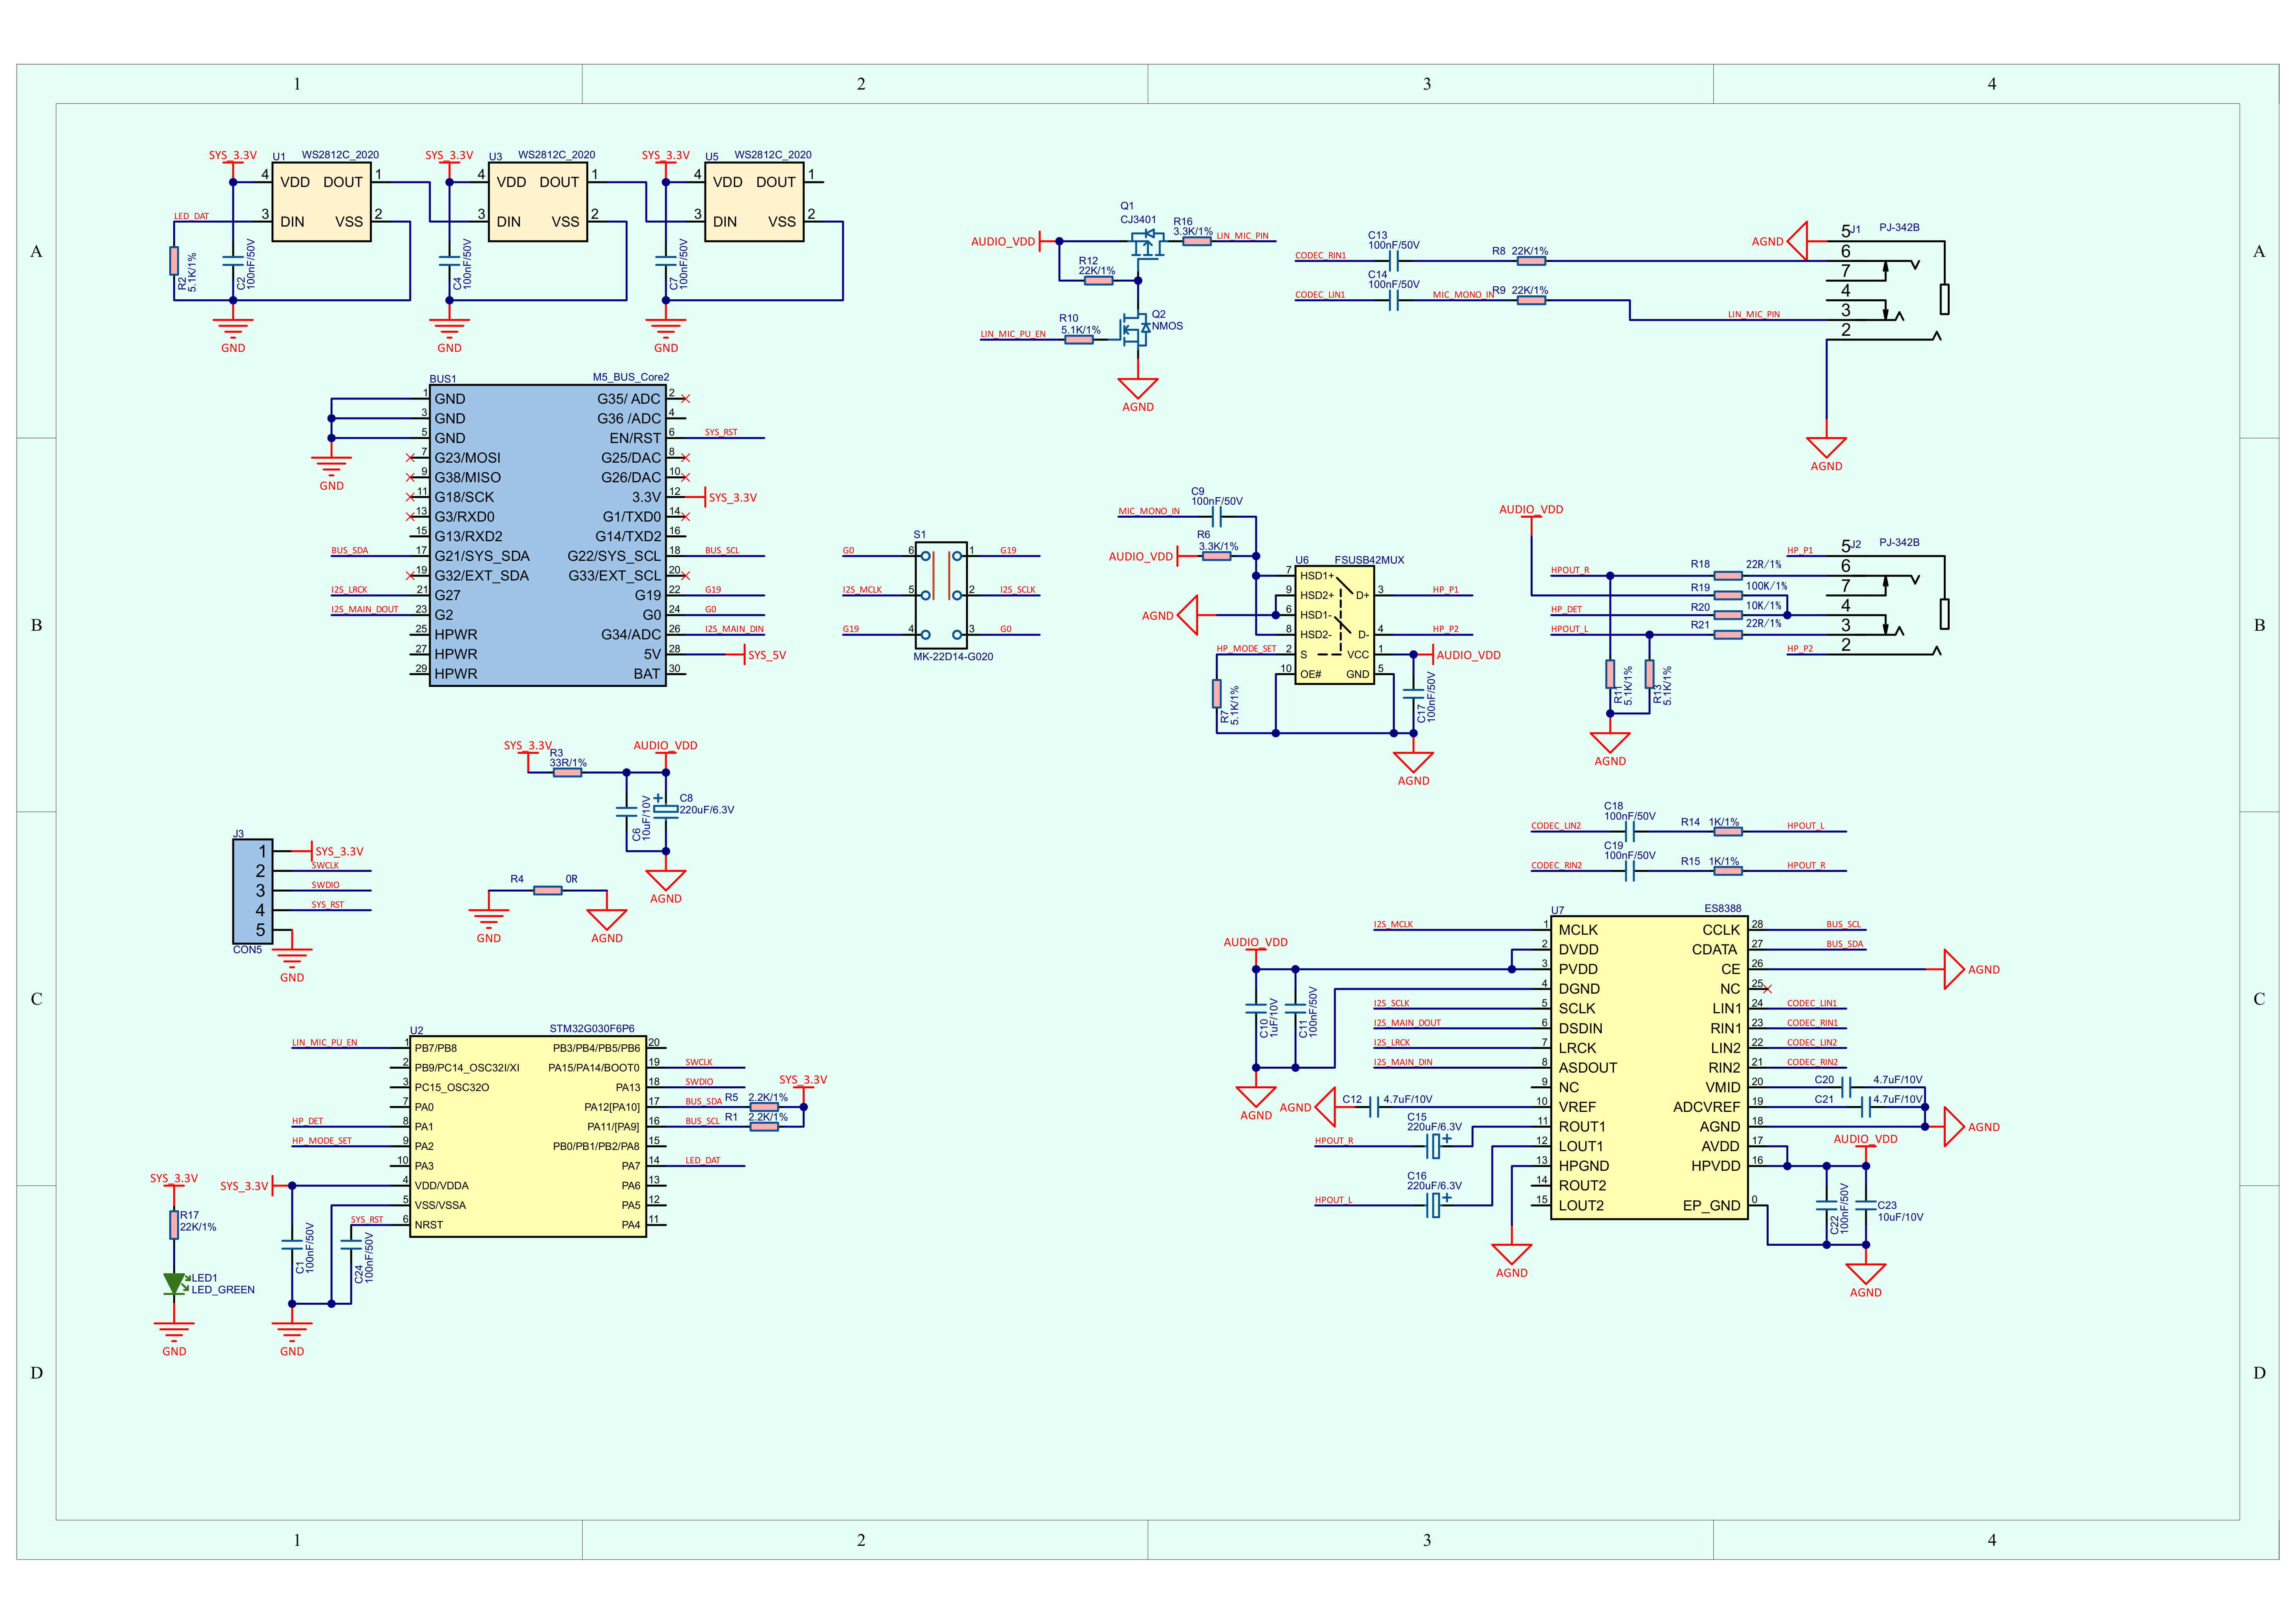2296x1624 pixels.
Task: Select the J3 CON5 header connector
Action: click(252, 891)
